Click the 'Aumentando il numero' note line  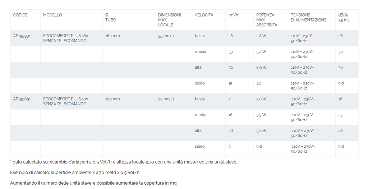[93, 183]
